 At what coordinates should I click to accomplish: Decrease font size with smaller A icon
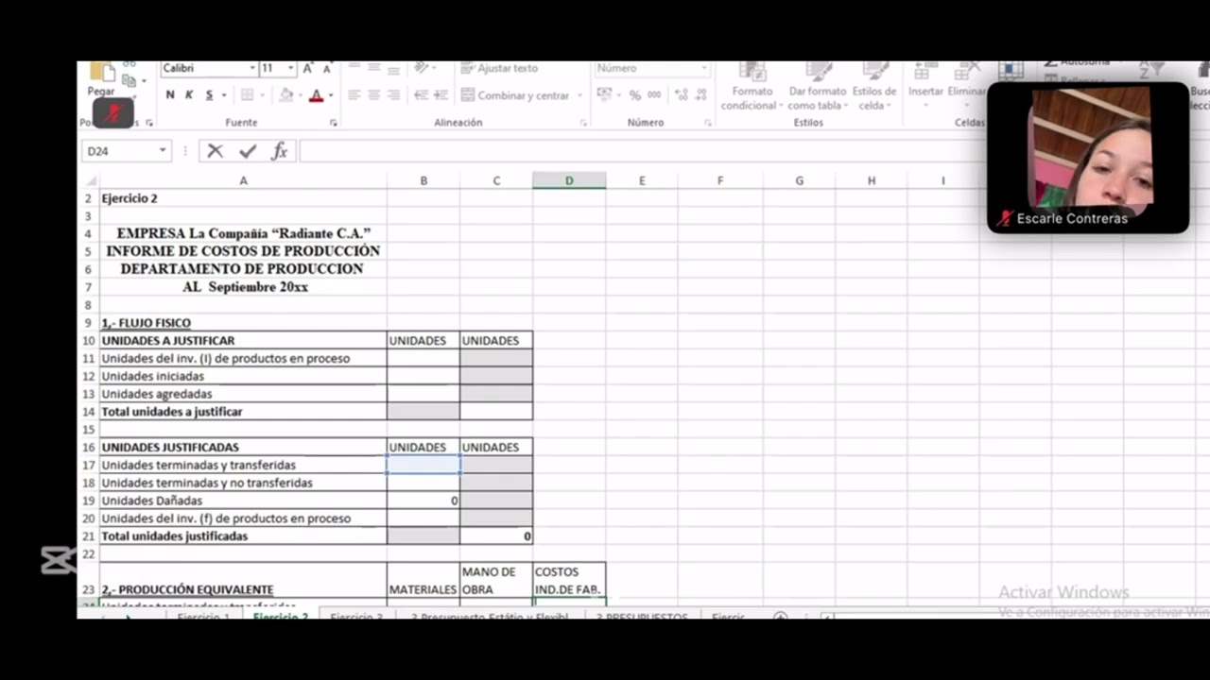coord(327,68)
